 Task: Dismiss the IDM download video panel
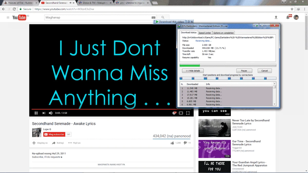point(192,22)
